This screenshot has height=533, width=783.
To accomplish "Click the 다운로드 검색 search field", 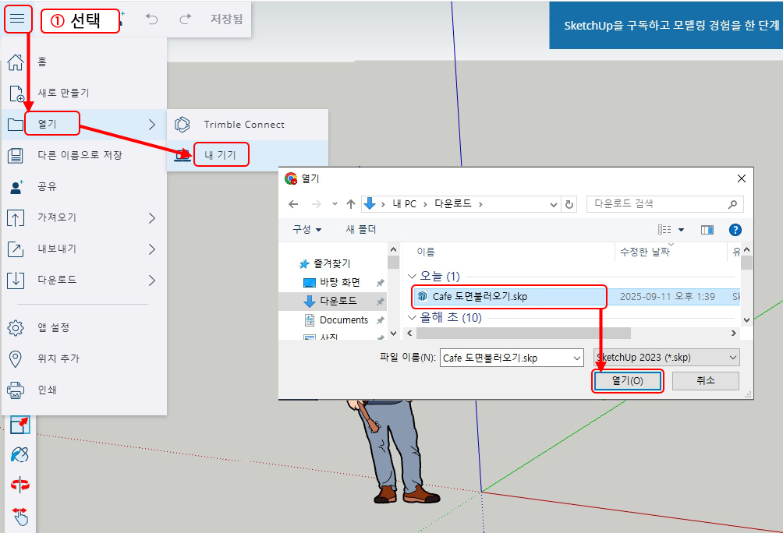I will click(x=664, y=204).
